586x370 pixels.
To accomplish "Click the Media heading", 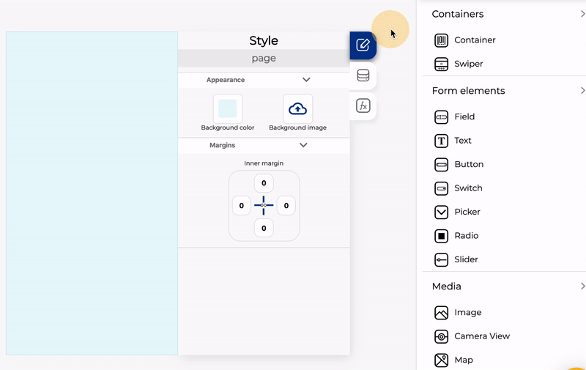I will (447, 286).
